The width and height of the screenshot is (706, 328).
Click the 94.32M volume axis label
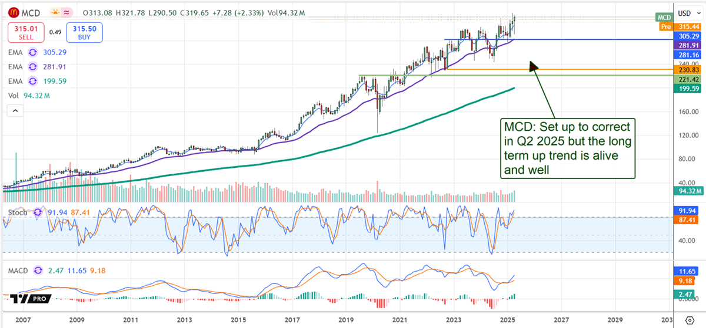coord(687,191)
